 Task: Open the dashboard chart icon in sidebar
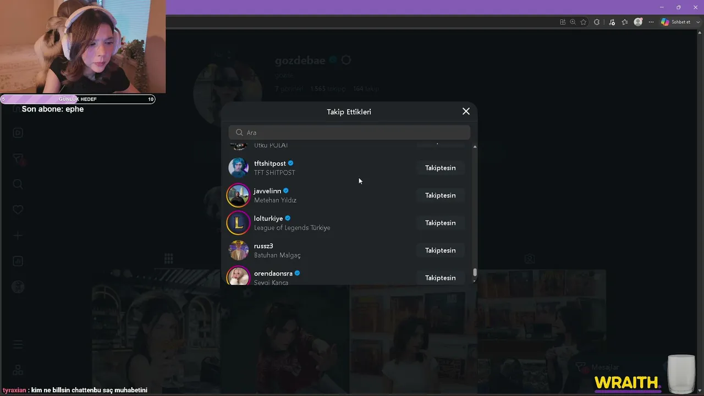pos(18,261)
